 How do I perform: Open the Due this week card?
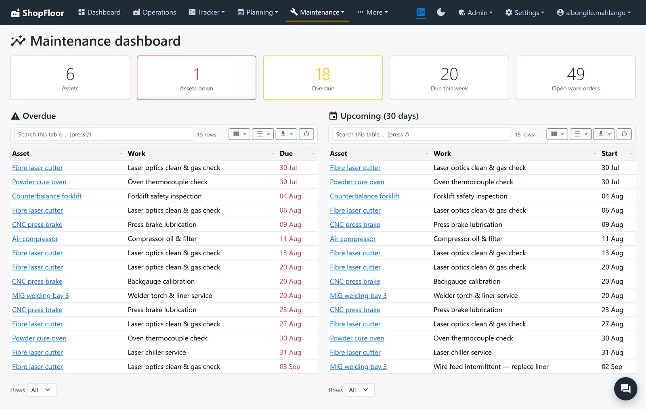point(449,78)
